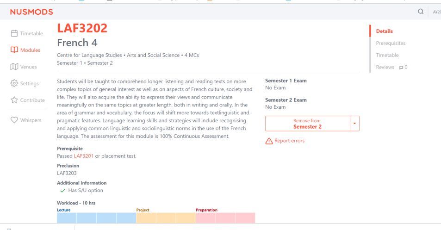The width and height of the screenshot is (441, 230).
Task: Expand the semester dropdown arrow beside Remove button
Action: (x=354, y=124)
